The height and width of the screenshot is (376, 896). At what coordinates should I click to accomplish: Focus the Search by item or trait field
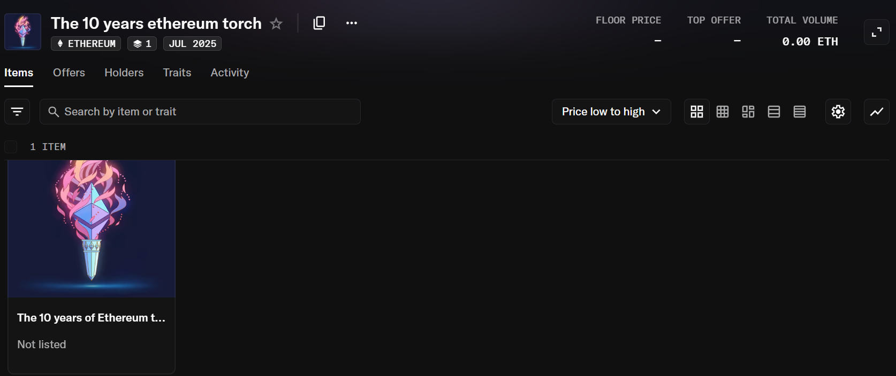coord(200,112)
